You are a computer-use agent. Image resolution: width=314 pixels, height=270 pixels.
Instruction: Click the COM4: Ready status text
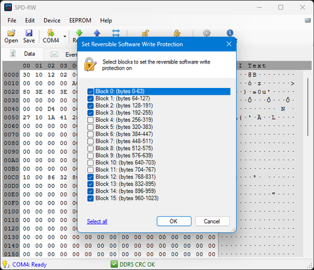click(x=30, y=264)
